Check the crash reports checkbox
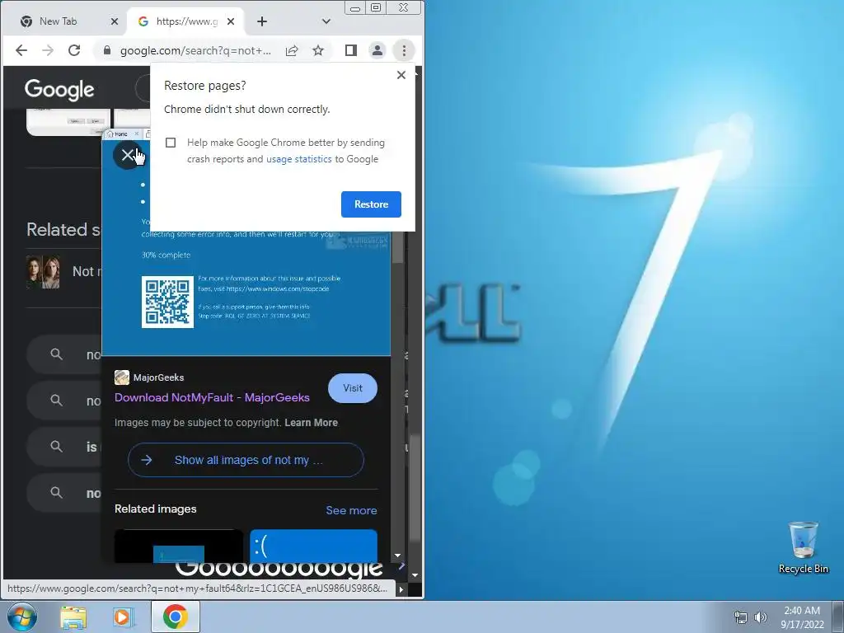This screenshot has height=633, width=844. click(171, 143)
